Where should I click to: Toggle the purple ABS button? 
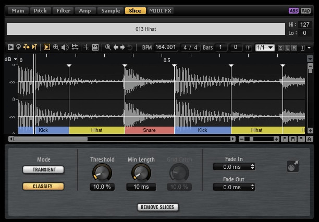pos(293,10)
